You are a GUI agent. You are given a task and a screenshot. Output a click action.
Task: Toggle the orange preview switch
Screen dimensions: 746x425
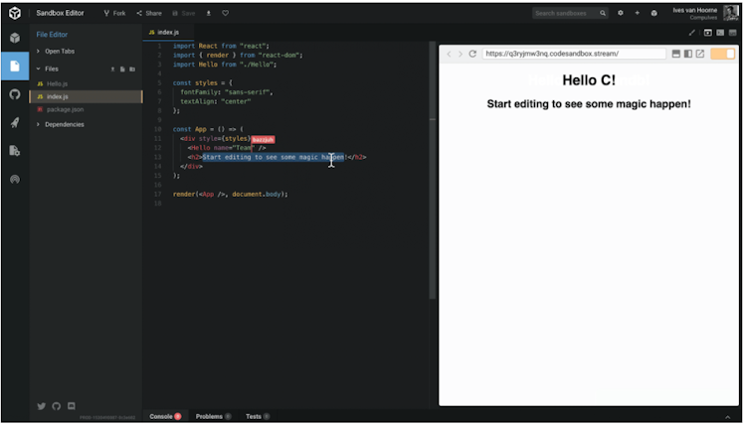[723, 55]
